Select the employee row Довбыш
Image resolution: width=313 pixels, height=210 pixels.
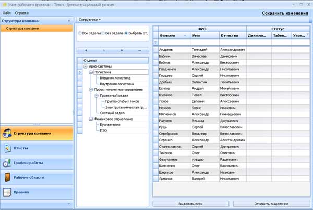[x=231, y=82]
